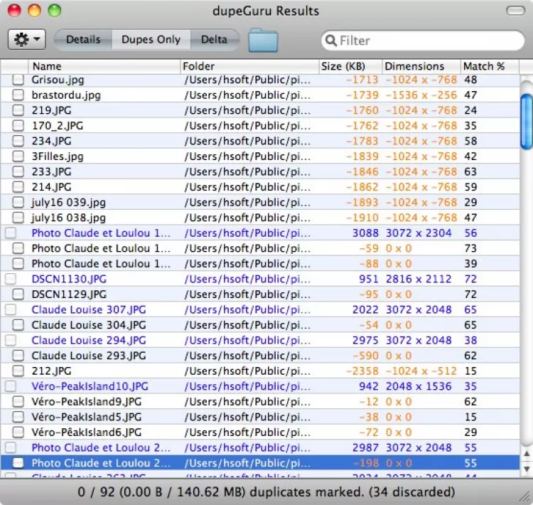Click the blue folder icon in toolbar
This screenshot has height=505, width=533.
click(x=263, y=41)
